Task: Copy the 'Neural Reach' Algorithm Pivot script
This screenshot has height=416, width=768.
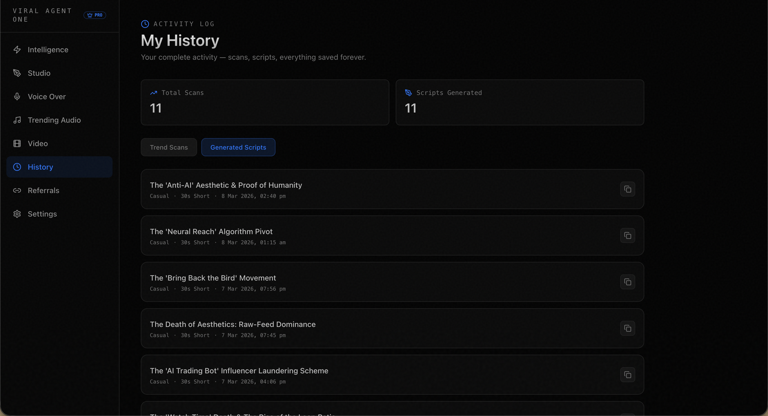Action: coord(627,235)
